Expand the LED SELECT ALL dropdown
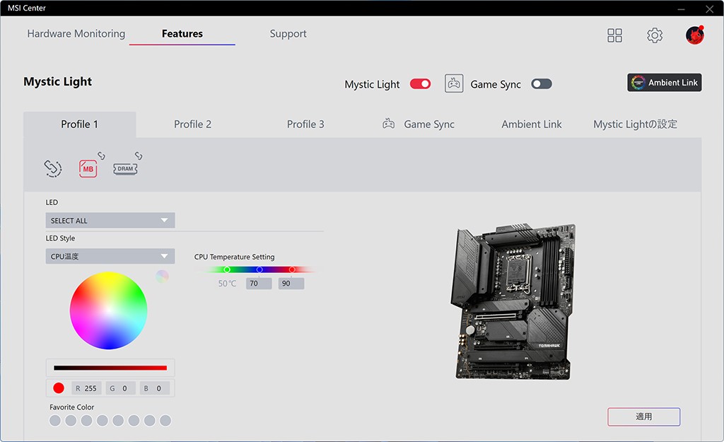The height and width of the screenshot is (442, 724). (x=110, y=221)
